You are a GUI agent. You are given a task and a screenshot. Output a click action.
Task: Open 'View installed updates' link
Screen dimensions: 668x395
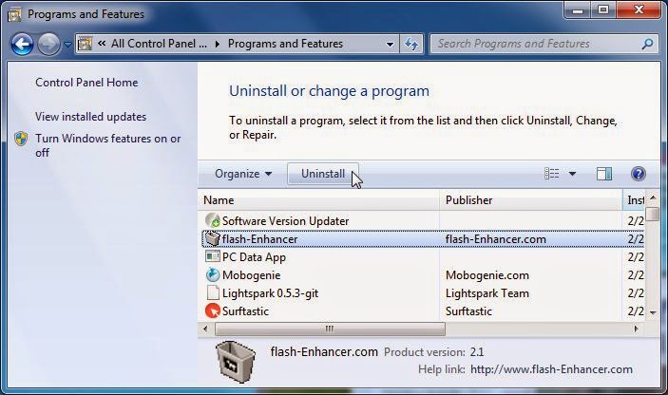(90, 117)
